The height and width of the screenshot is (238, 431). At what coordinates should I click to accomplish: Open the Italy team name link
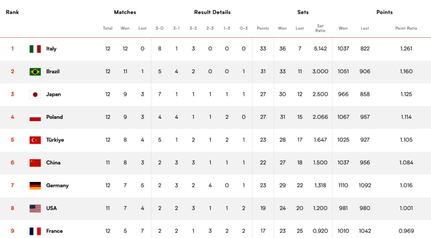[51, 49]
